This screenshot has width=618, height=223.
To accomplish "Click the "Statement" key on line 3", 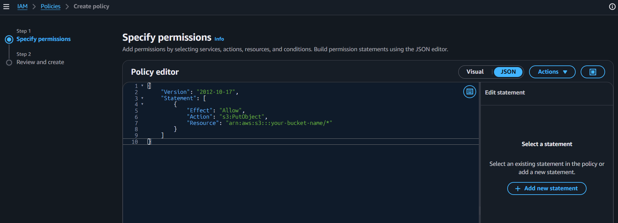I will [179, 98].
